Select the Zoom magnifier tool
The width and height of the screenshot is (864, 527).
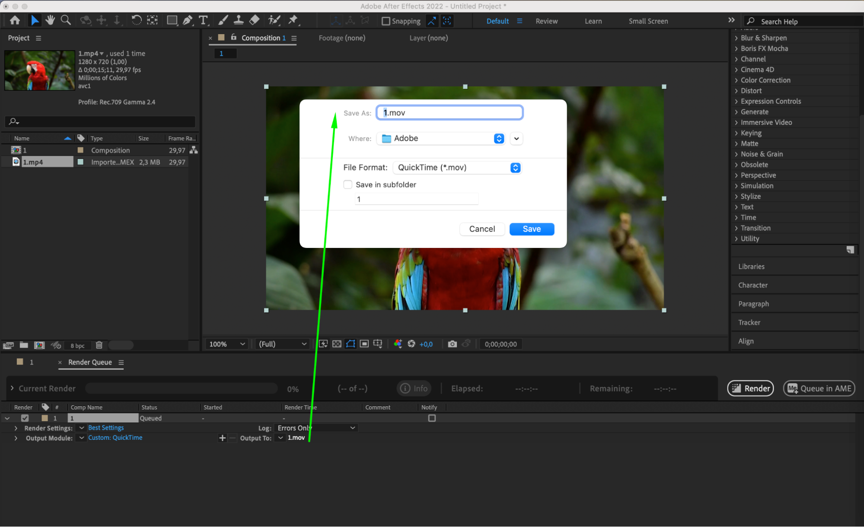[66, 20]
